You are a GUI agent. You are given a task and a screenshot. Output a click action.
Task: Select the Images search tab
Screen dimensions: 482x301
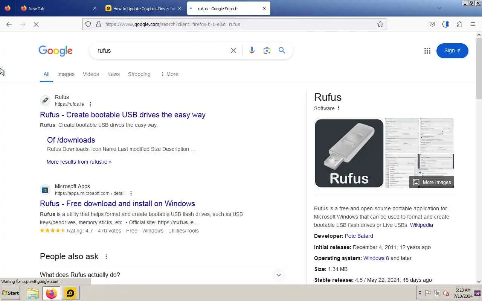[x=66, y=74]
